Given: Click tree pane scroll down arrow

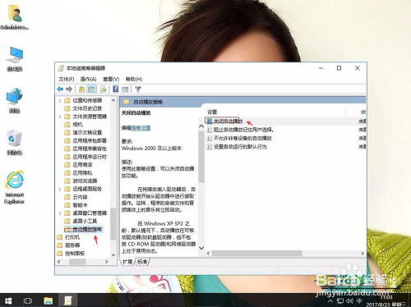Looking at the screenshot, I should 113,254.
